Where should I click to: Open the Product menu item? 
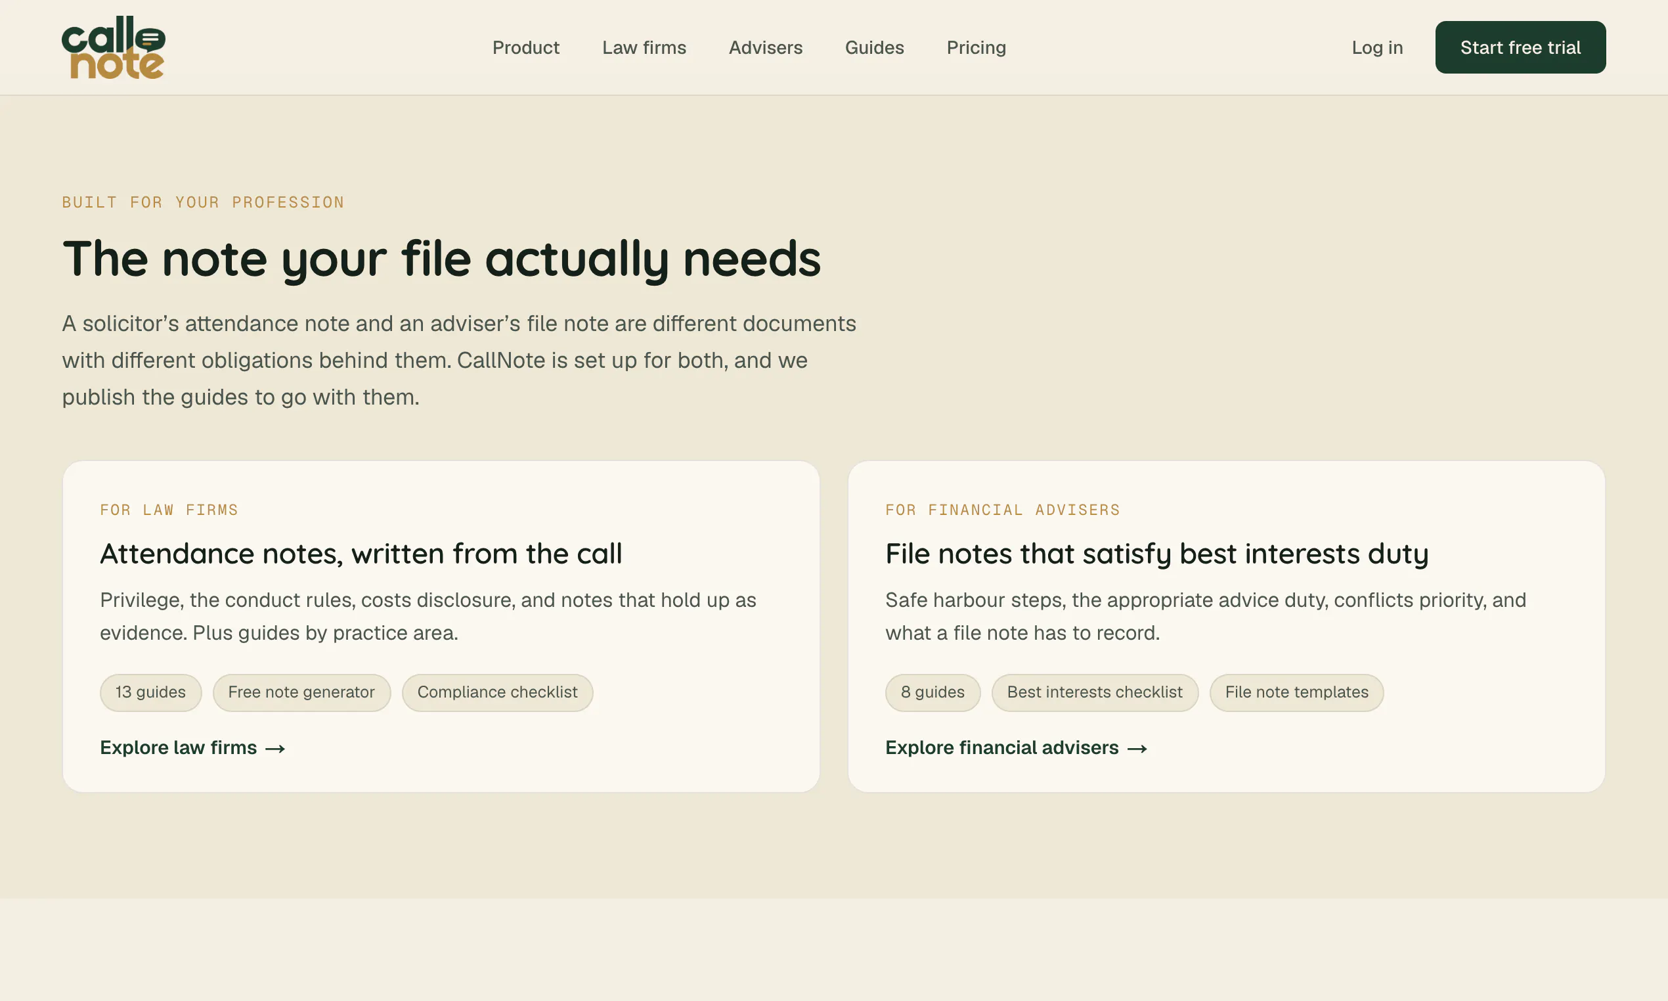point(526,47)
